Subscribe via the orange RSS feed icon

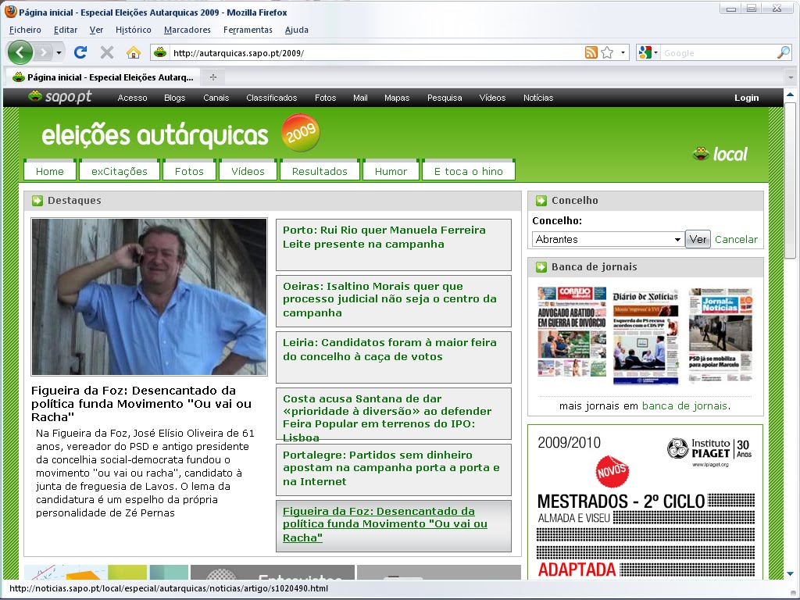click(591, 52)
